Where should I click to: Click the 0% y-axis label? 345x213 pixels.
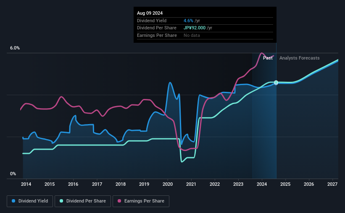coord(13,174)
